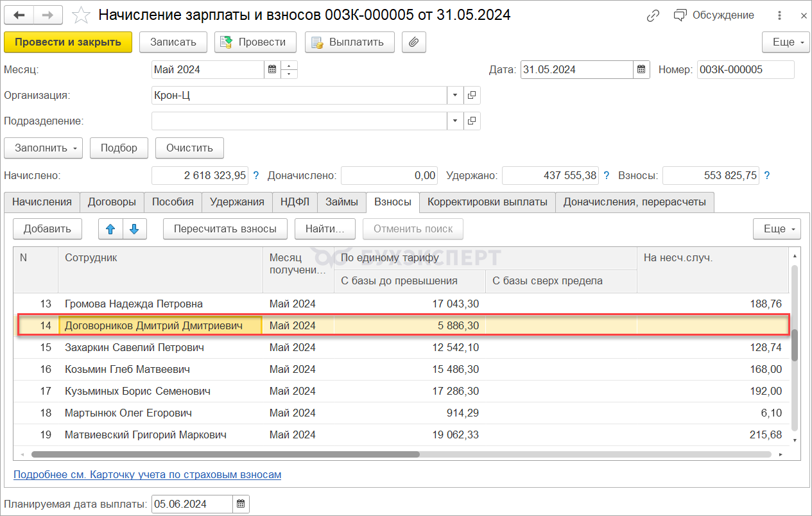Move row down with blue arrow
Image resolution: width=812 pixels, height=516 pixels.
tap(134, 228)
